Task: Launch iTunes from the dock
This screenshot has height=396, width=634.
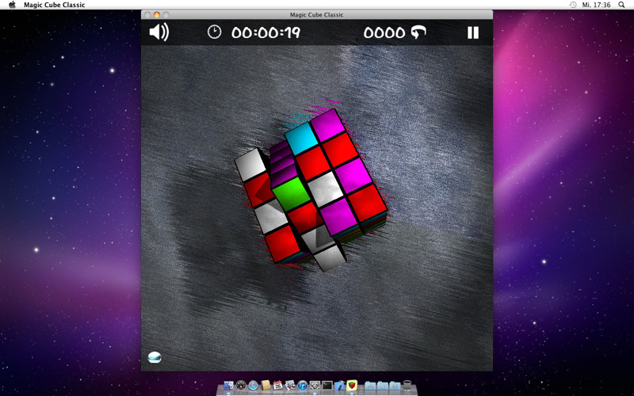Action: pyautogui.click(x=303, y=386)
